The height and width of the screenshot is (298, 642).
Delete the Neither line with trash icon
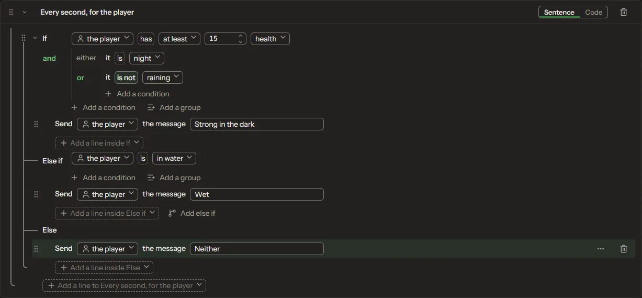tap(624, 249)
